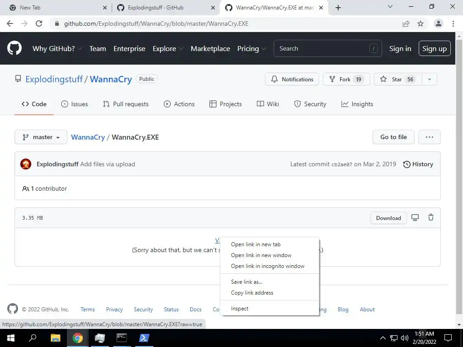
Task: Open the History link
Action: pos(418,164)
